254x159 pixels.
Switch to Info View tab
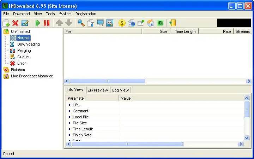[75, 89]
